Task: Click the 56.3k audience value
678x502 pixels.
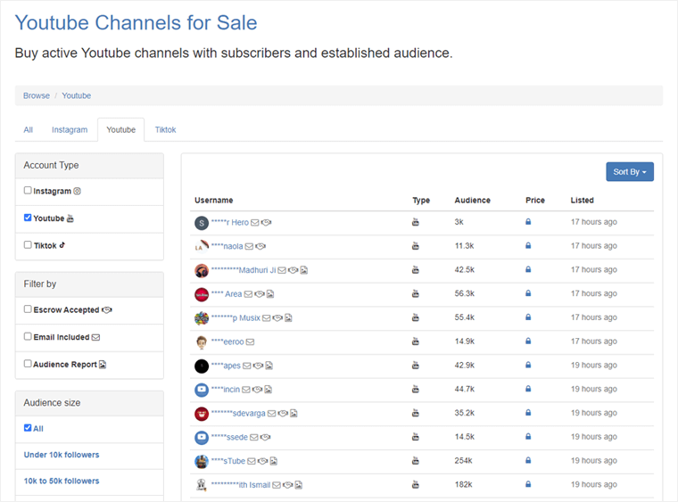Action: click(x=465, y=293)
